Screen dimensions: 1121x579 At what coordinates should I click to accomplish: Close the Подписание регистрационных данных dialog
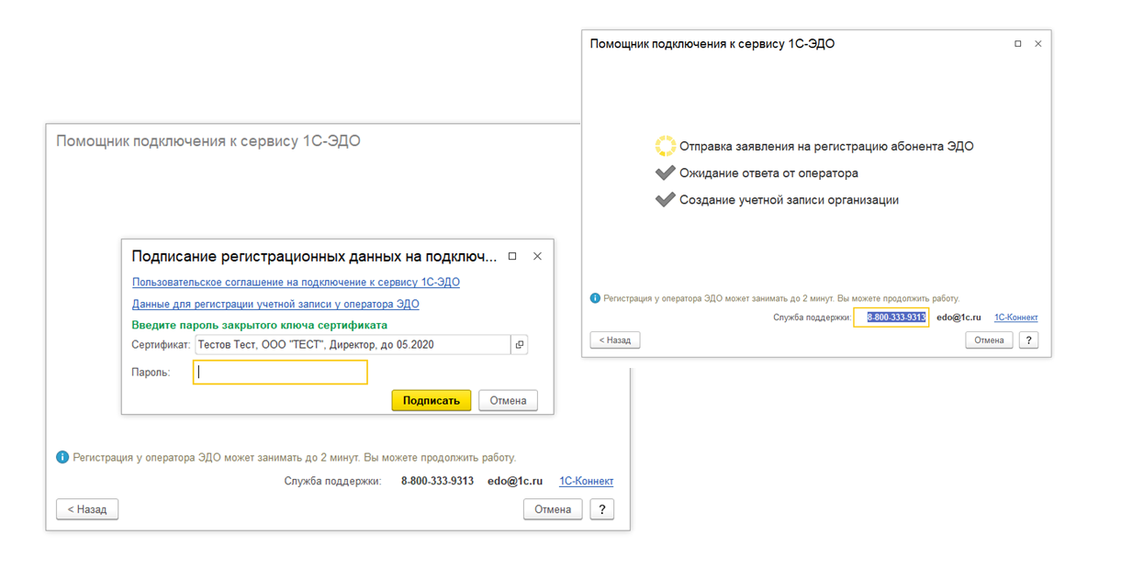pos(537,256)
